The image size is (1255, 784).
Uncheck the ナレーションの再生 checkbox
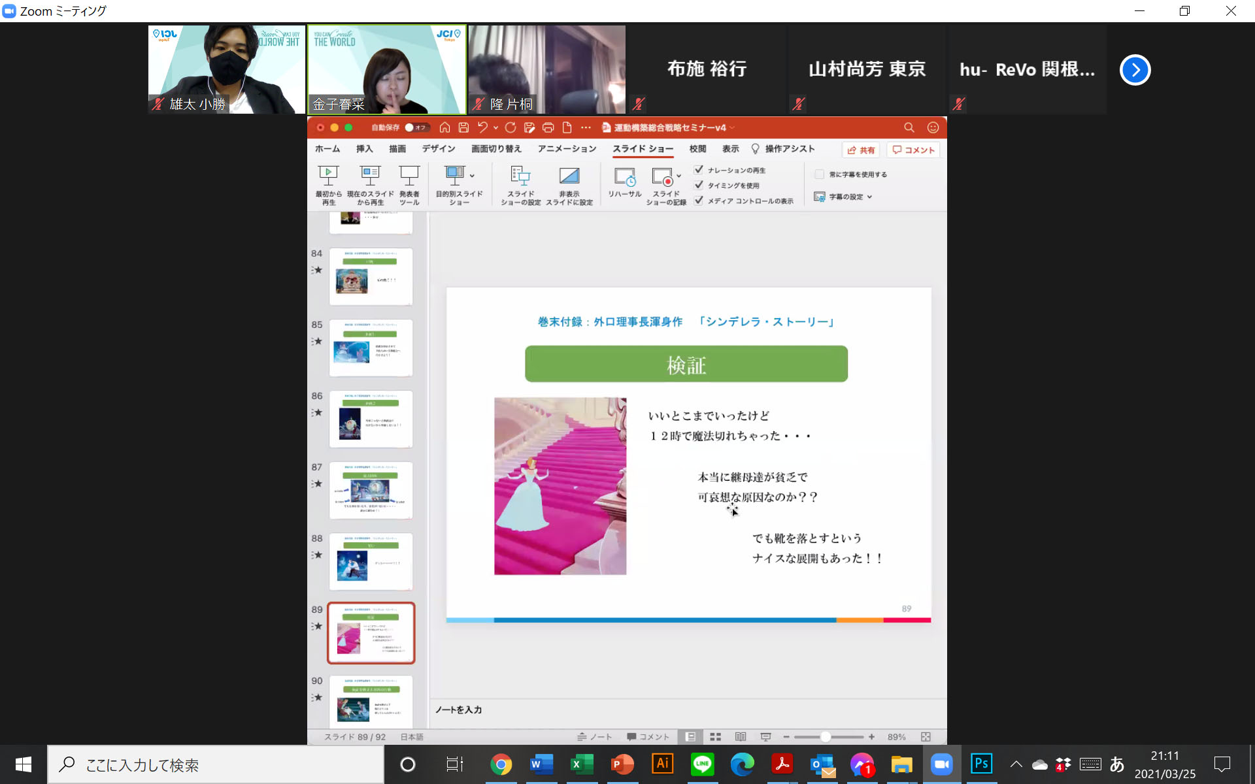699,170
